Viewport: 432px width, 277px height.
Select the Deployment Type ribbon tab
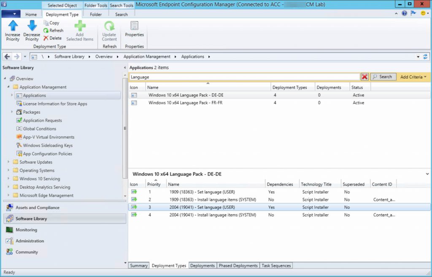point(62,14)
